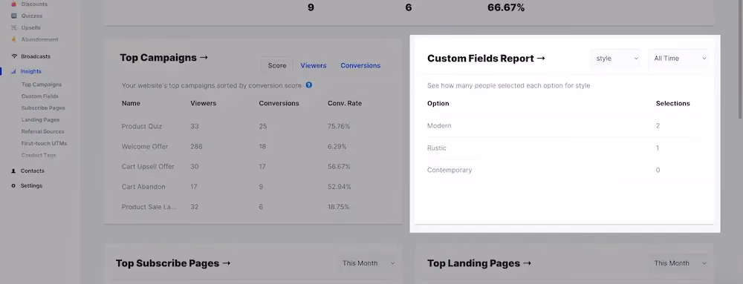Open the Top Subscribe Pages heading link
Screen dimensions: 743x284
173,263
